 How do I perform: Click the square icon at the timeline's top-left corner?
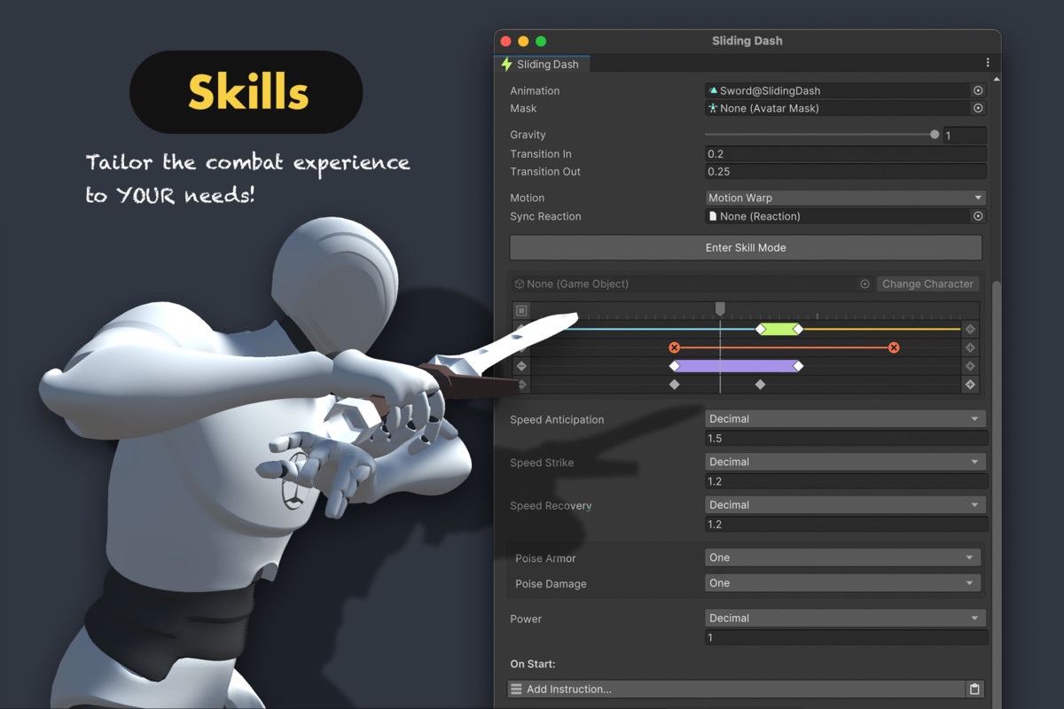[521, 310]
